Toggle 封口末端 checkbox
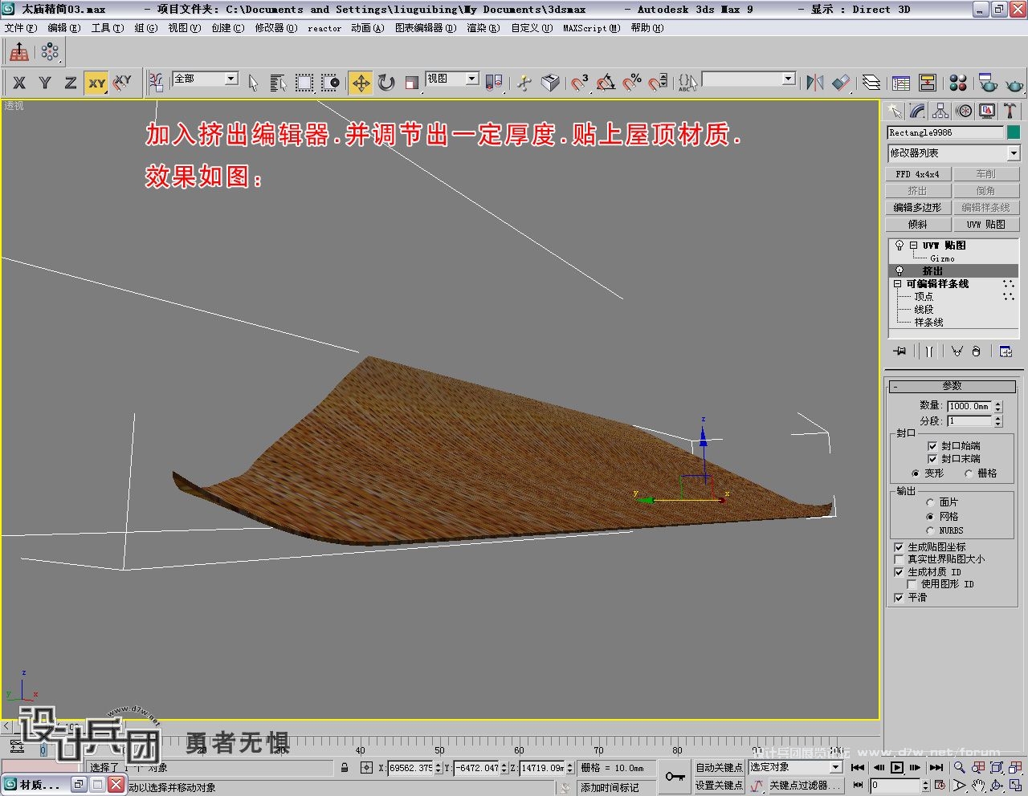1028x796 pixels. click(932, 458)
